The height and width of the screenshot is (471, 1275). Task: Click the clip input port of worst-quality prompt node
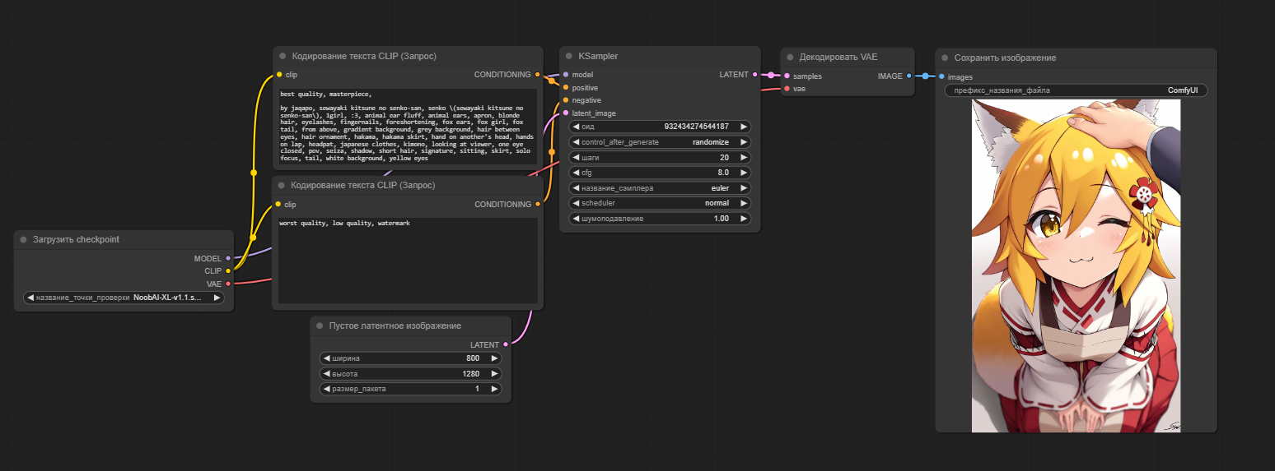[278, 204]
